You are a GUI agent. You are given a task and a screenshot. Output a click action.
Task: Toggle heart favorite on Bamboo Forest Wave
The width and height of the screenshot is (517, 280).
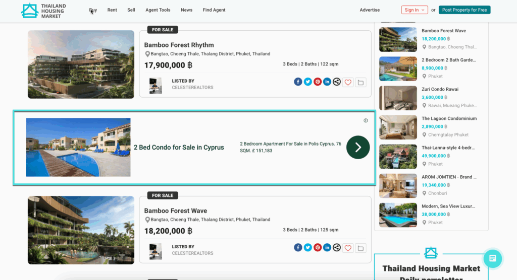coord(348,248)
